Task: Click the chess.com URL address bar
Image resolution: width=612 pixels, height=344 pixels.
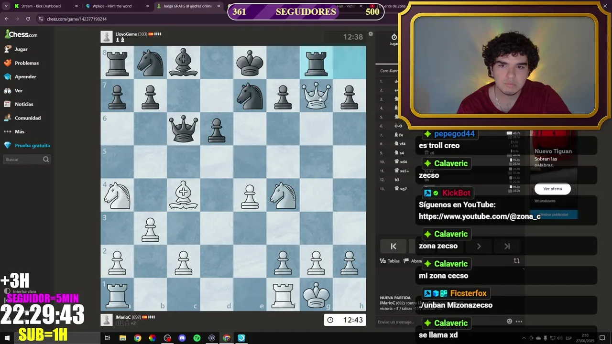Action: pos(76,19)
